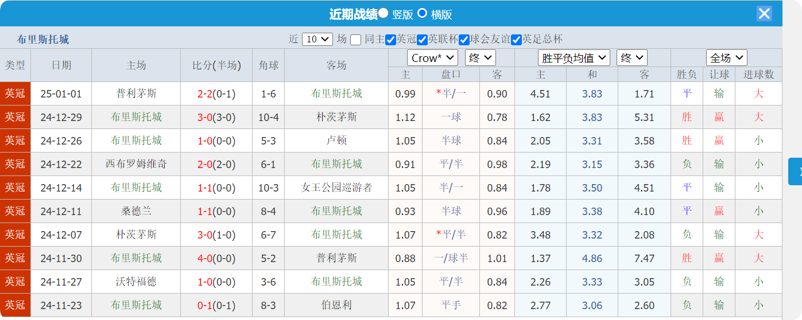Open the 全场 period dropdown
Viewport: 802px width, 320px height.
726,58
